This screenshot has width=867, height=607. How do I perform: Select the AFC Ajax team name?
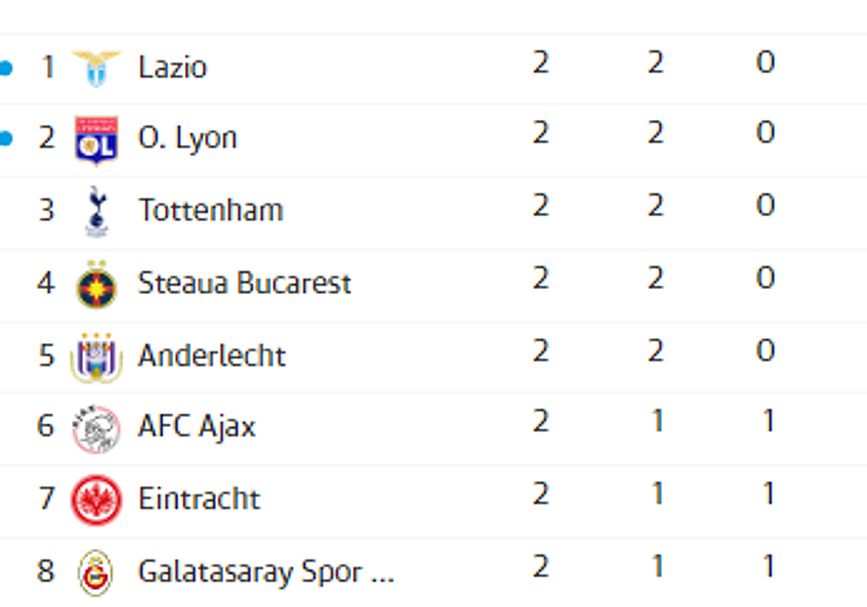point(197,427)
